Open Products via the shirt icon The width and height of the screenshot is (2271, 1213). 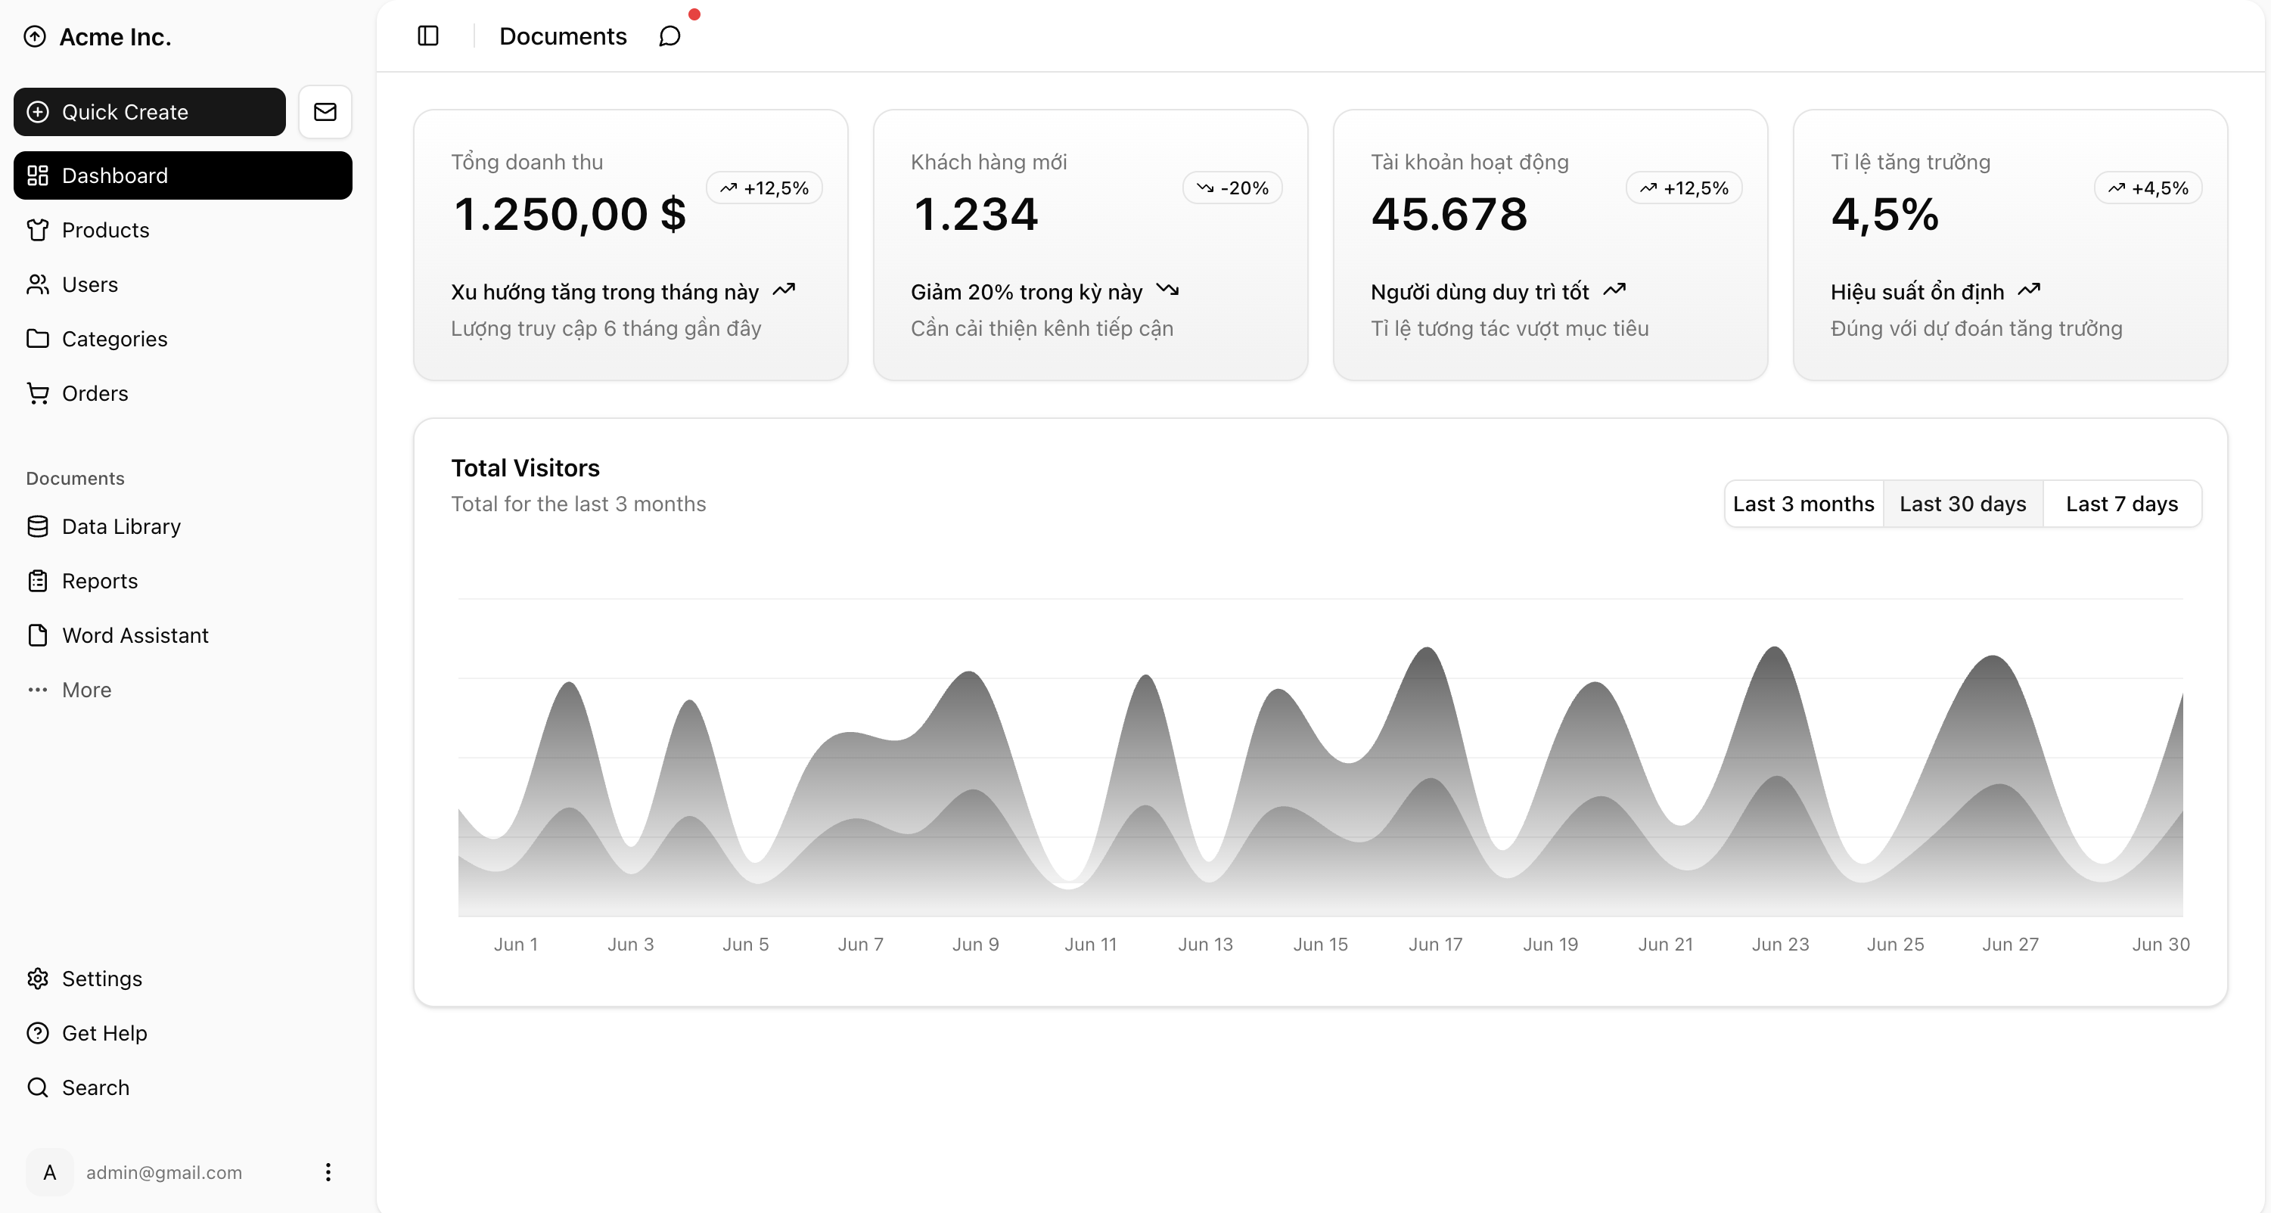(x=38, y=230)
